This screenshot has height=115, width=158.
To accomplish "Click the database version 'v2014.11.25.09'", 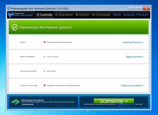I will click(x=53, y=57).
